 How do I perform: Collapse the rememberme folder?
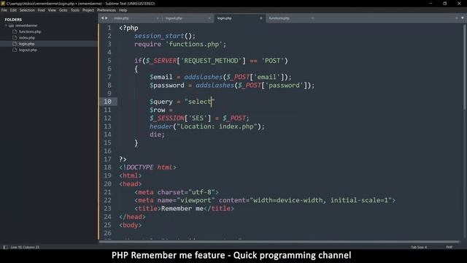pos(6,26)
